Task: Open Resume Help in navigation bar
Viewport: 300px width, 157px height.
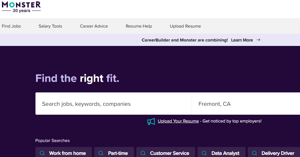Action: 139,26
